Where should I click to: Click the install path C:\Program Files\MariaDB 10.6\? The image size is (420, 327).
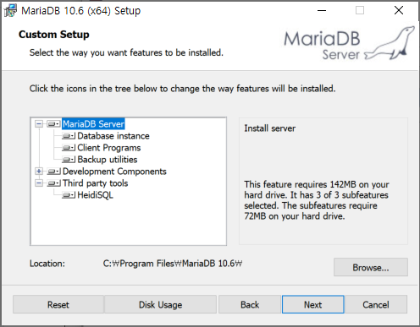click(x=173, y=264)
